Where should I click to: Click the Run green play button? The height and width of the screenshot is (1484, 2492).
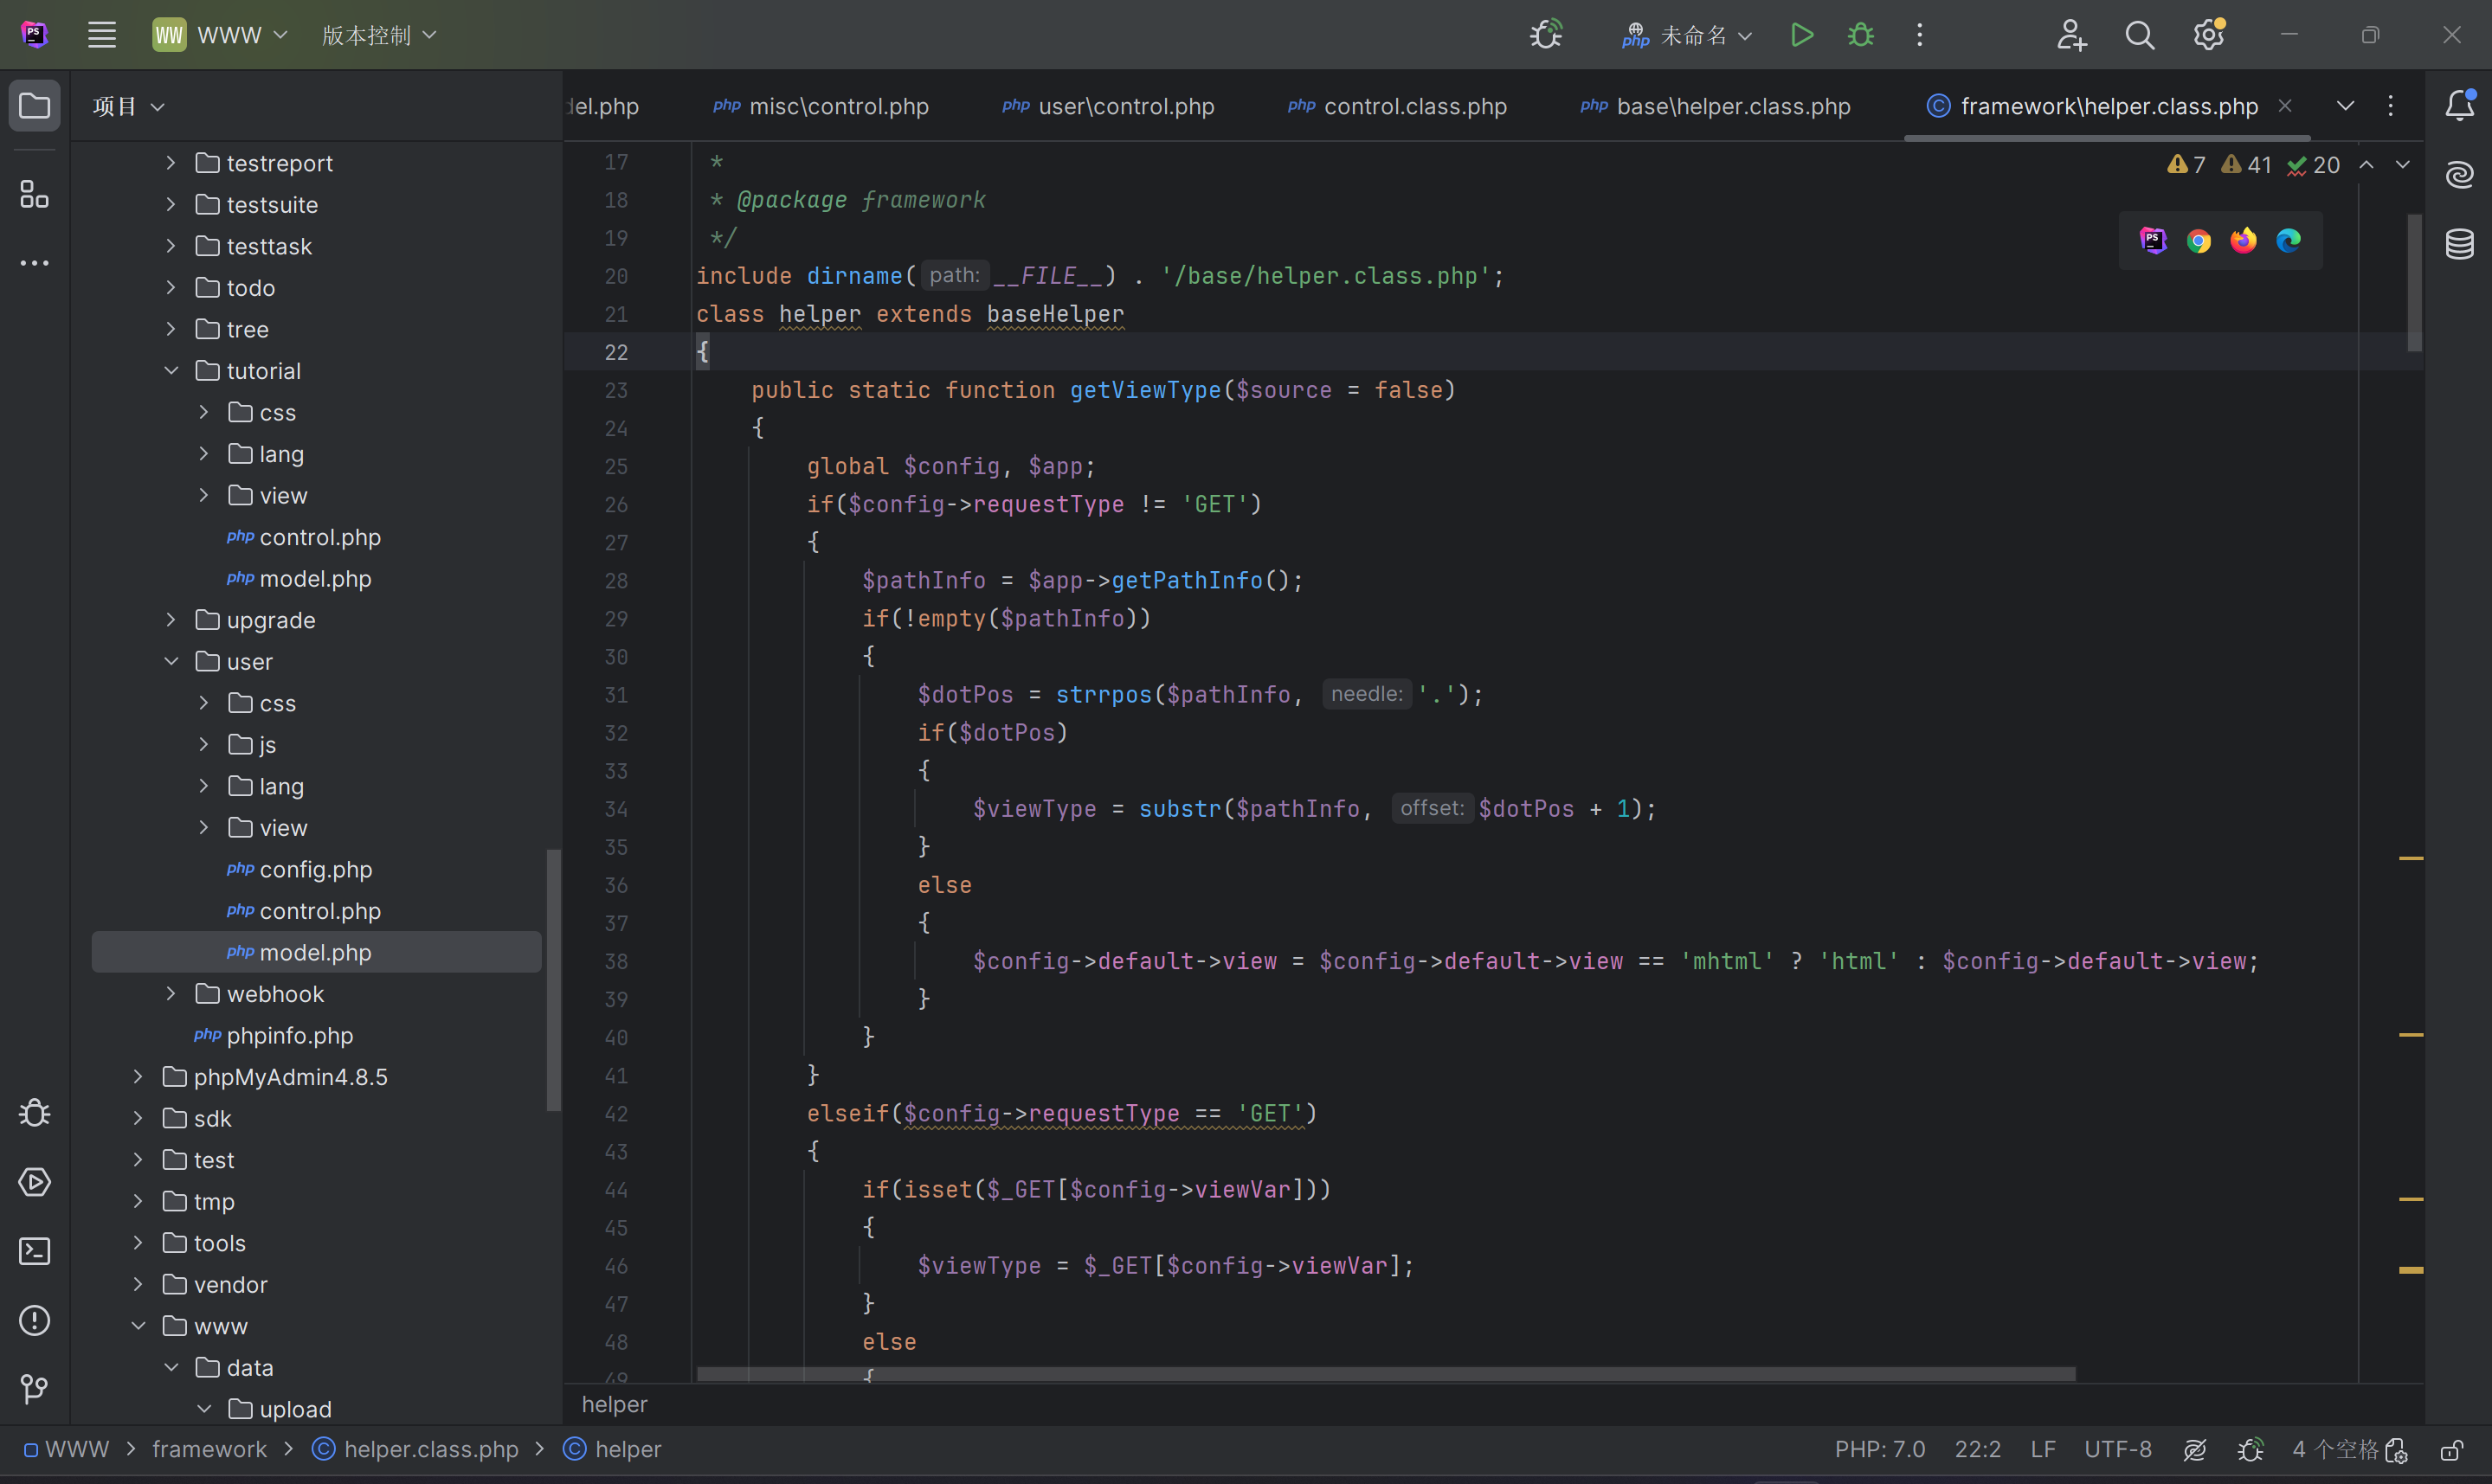(1802, 35)
